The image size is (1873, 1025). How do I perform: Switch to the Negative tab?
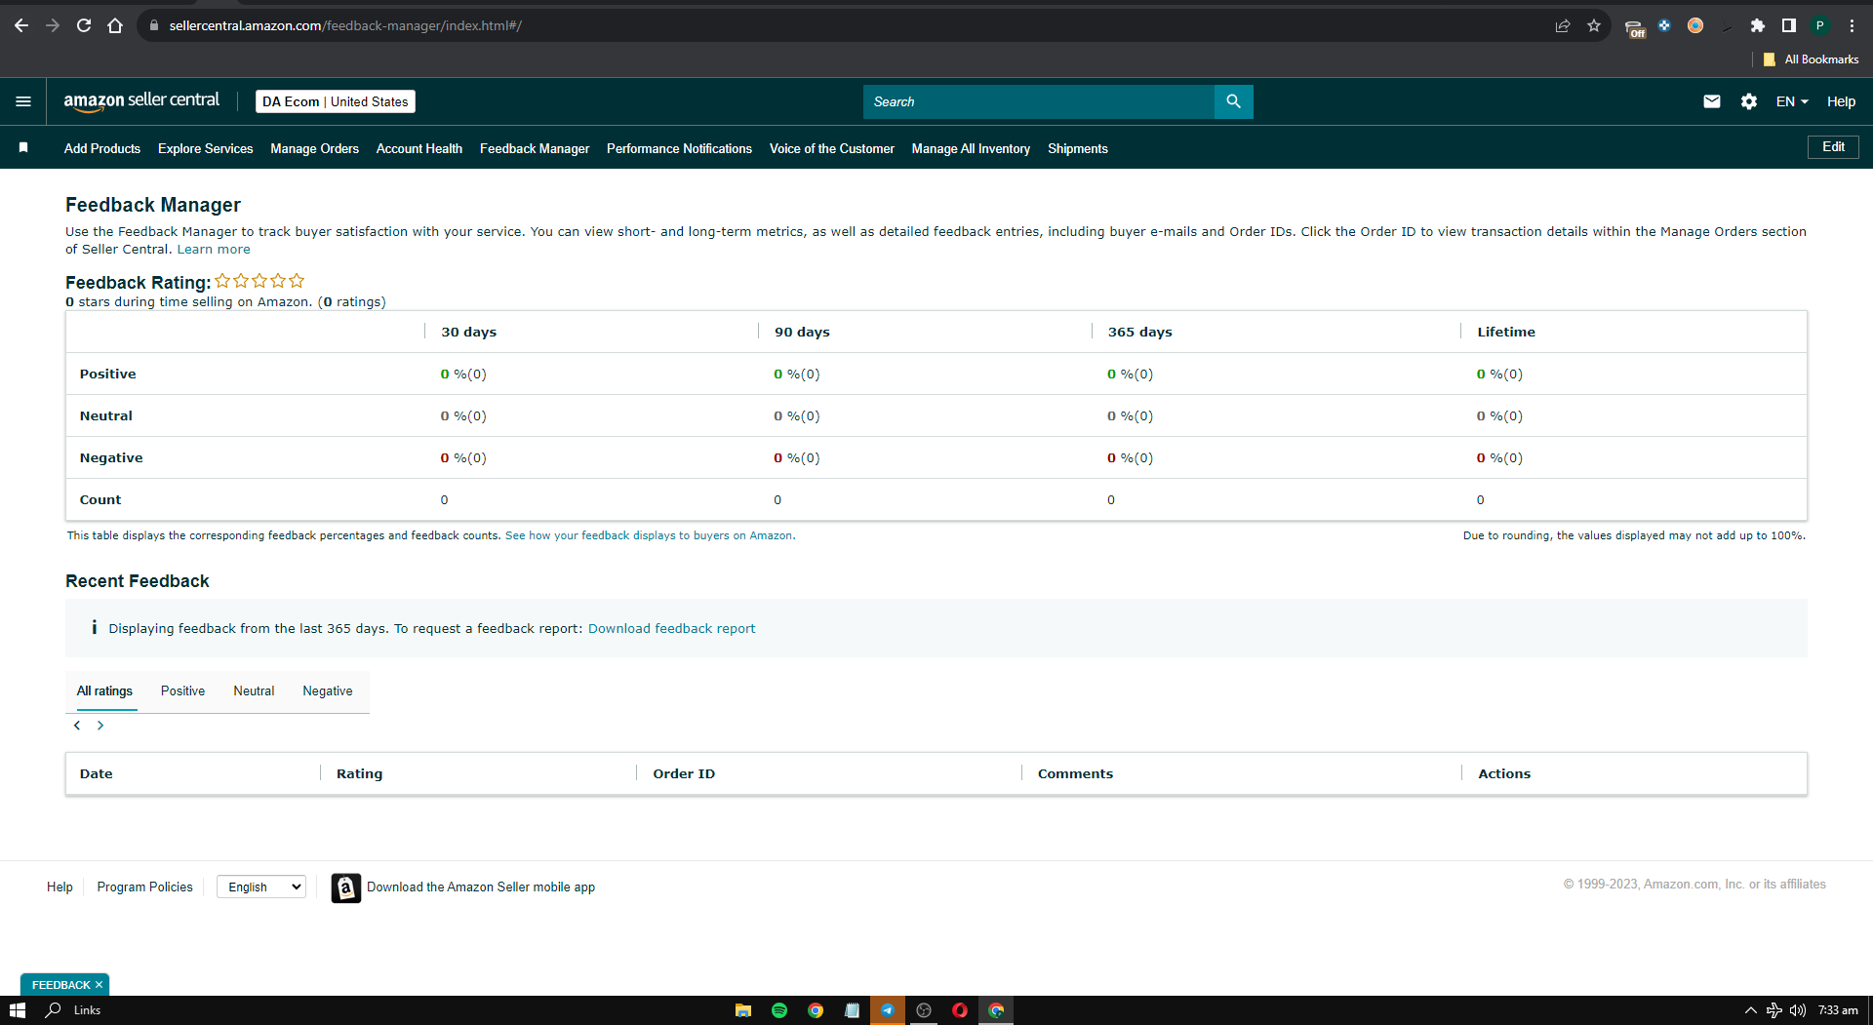coord(328,691)
